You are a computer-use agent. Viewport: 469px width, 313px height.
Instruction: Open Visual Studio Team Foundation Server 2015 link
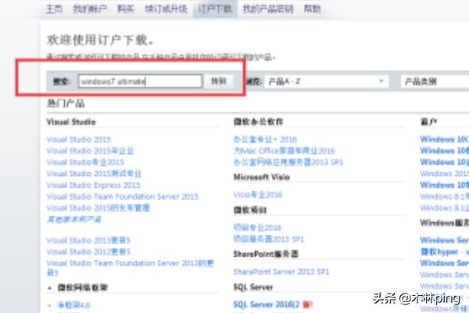click(x=123, y=197)
